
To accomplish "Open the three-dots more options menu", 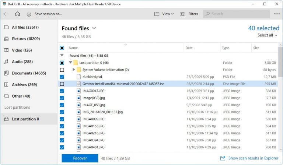I will click(x=277, y=14).
